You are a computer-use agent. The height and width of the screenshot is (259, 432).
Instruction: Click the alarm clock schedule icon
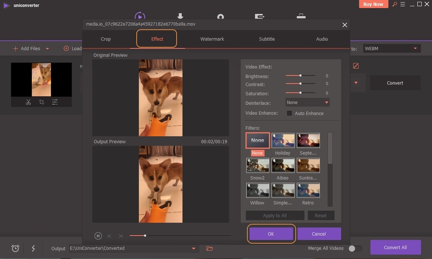pos(15,248)
